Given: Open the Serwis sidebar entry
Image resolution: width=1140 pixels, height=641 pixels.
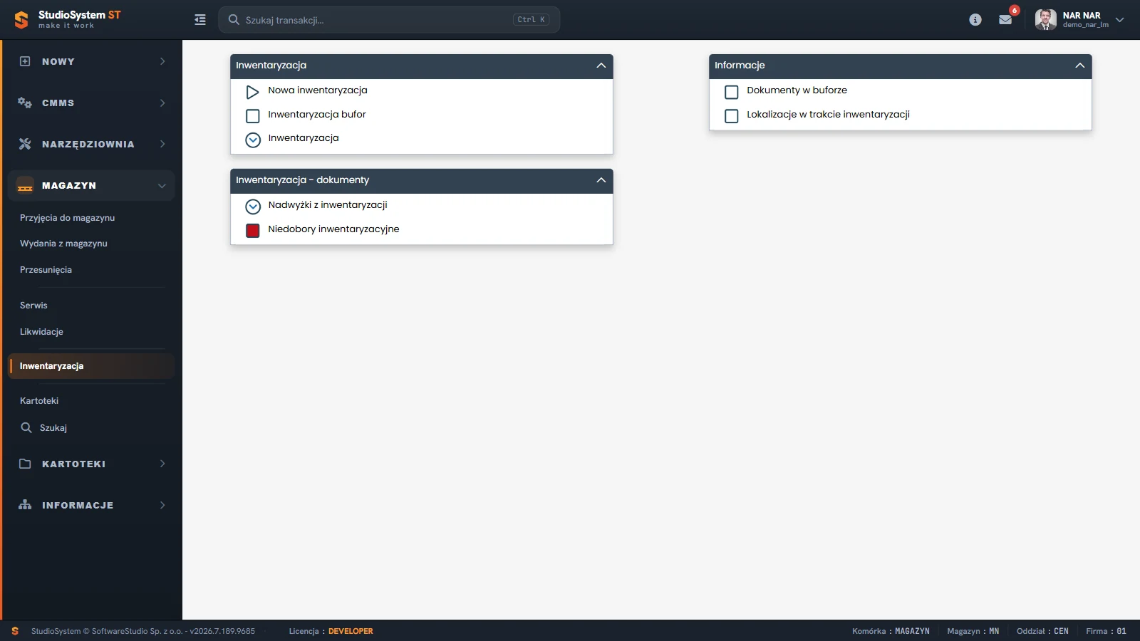Looking at the screenshot, I should click(33, 306).
